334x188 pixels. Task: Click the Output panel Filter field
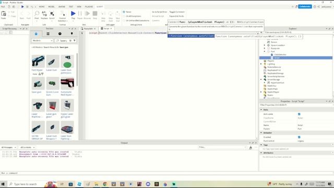pyautogui.click(x=222, y=147)
